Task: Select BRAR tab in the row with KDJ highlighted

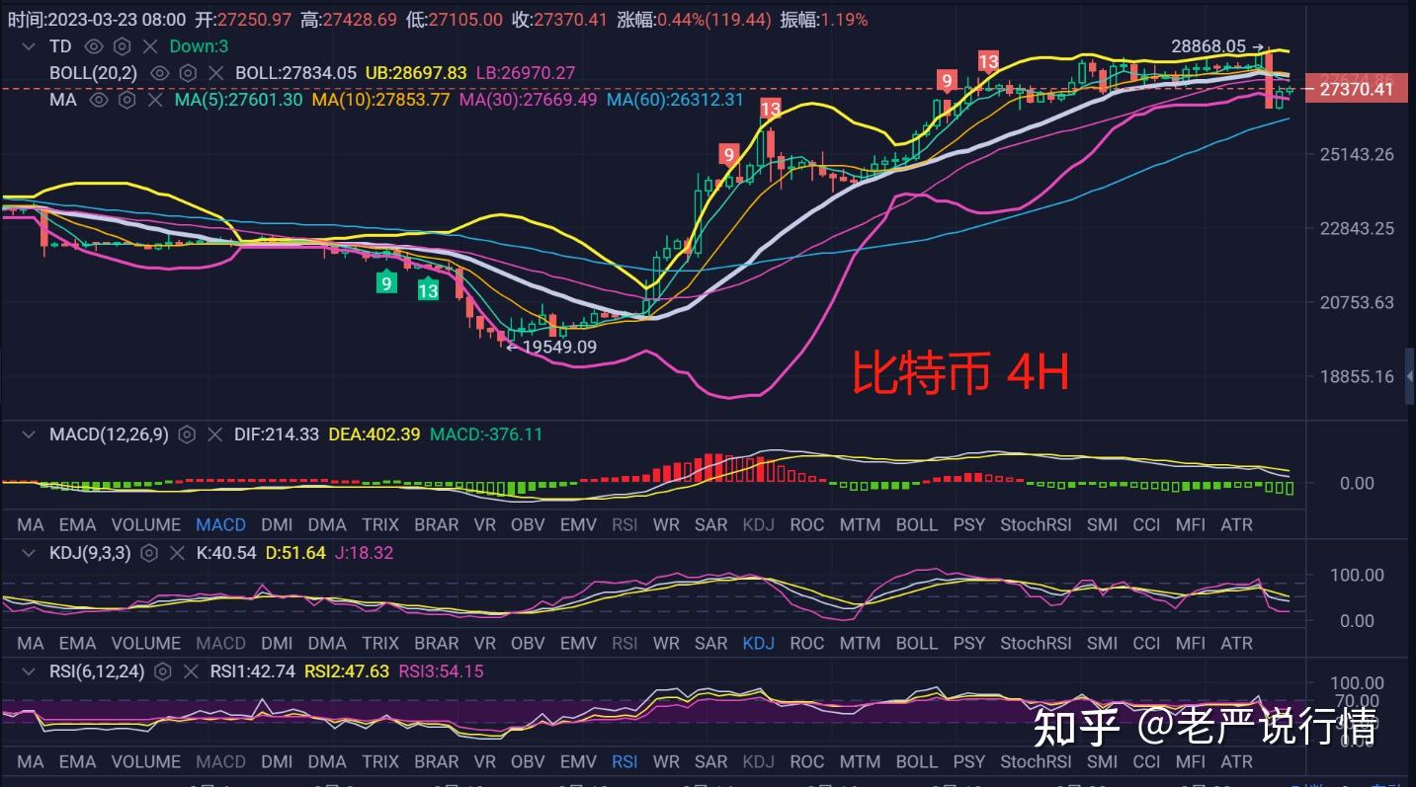Action: coord(437,643)
